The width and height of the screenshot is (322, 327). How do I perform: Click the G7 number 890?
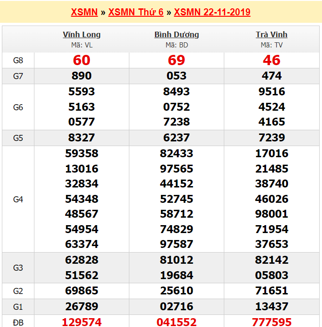tap(81, 76)
